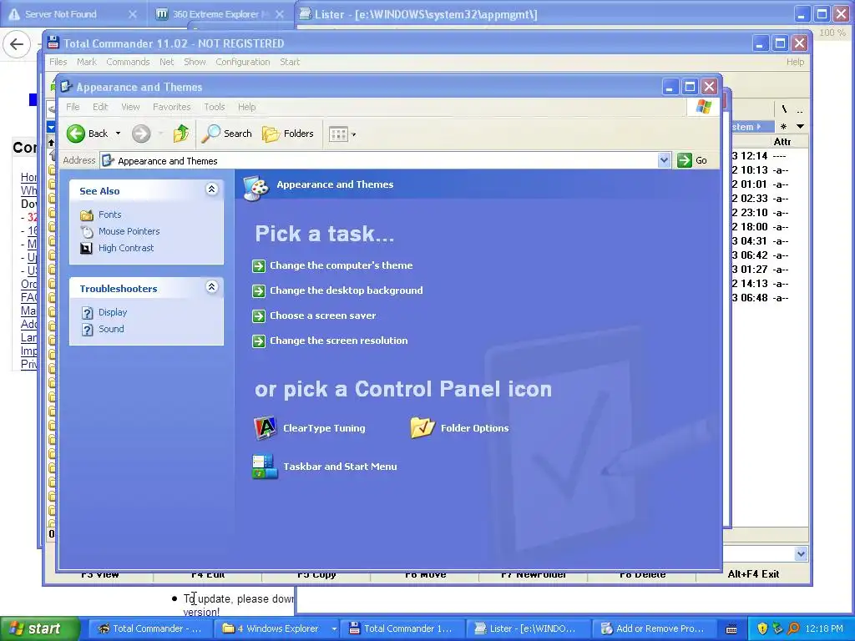The height and width of the screenshot is (641, 855).
Task: Open Total Commander command line dropdown
Action: (x=801, y=554)
